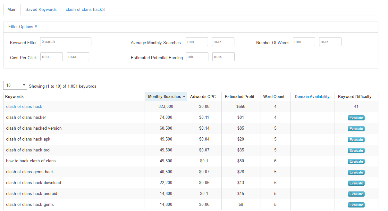The height and width of the screenshot is (211, 388).
Task: Select keyword text clash of clans hacked version
Action: (x=34, y=128)
